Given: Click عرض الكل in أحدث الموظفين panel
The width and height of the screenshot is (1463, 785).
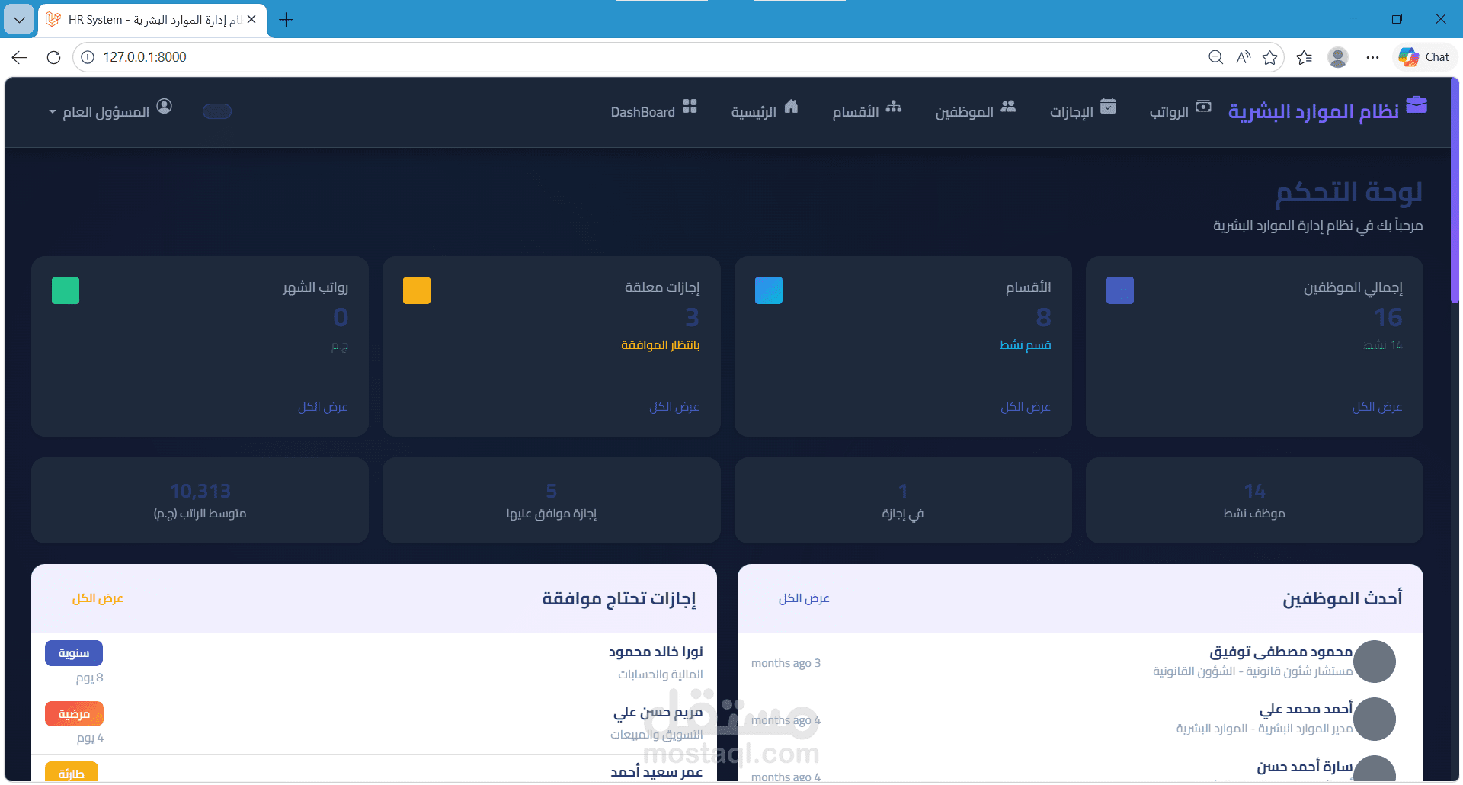Looking at the screenshot, I should (x=804, y=598).
